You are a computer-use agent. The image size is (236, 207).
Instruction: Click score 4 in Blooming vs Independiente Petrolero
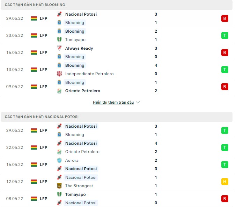tap(156, 65)
